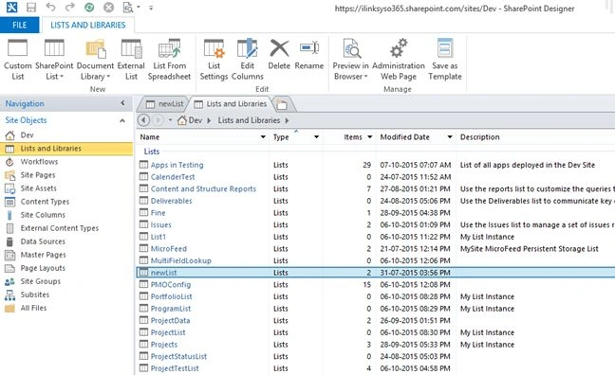Click the Stop icon in the quick access toolbar
The image size is (615, 375).
tap(108, 7)
